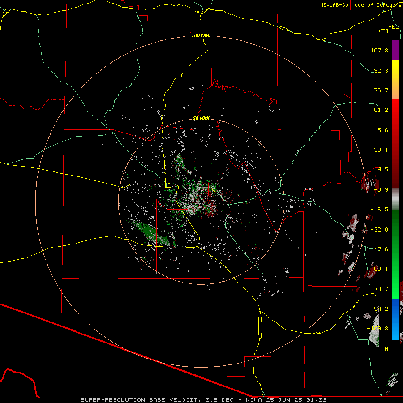The height and width of the screenshot is (403, 403).
Task: Select the 61.2 velocity scale value
Action: (381, 110)
